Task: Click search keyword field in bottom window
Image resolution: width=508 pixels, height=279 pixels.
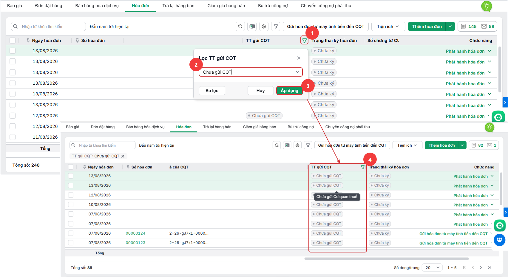Action: pos(103,145)
